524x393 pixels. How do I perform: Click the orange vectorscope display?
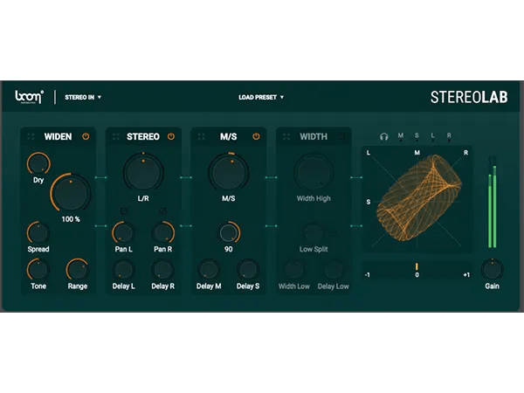click(417, 199)
